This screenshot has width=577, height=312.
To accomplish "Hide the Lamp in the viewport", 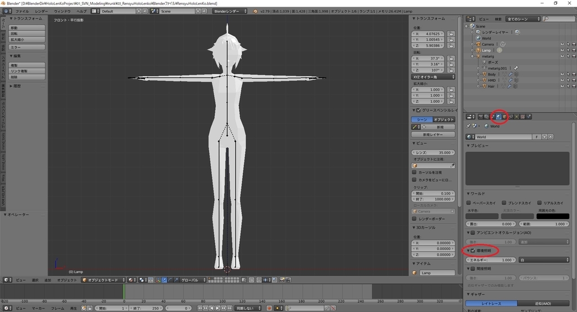I will [562, 50].
